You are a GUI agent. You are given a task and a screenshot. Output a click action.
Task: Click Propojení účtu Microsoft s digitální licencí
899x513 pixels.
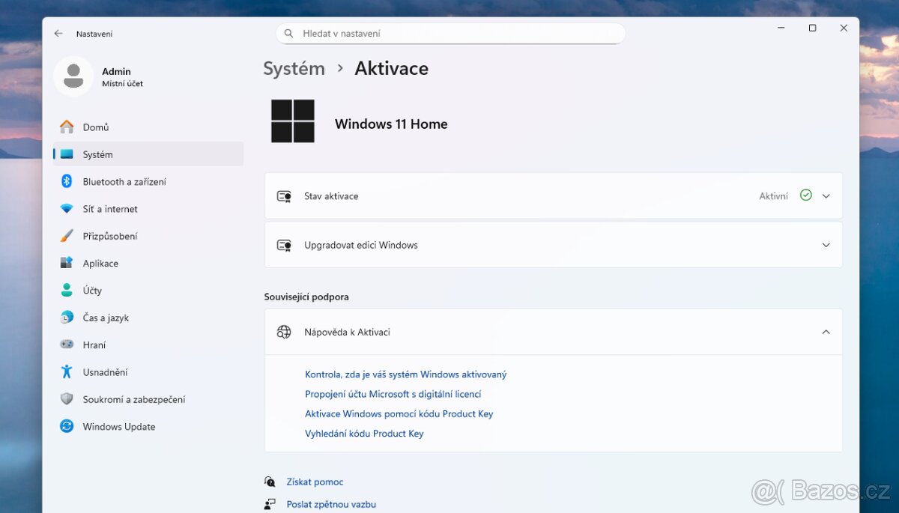pos(393,394)
